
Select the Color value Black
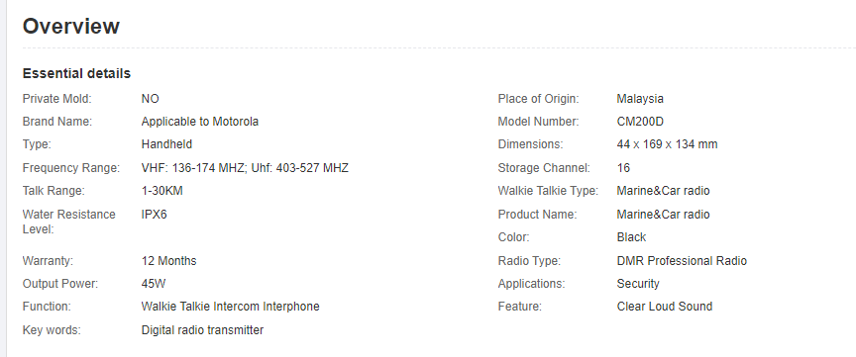coord(631,237)
